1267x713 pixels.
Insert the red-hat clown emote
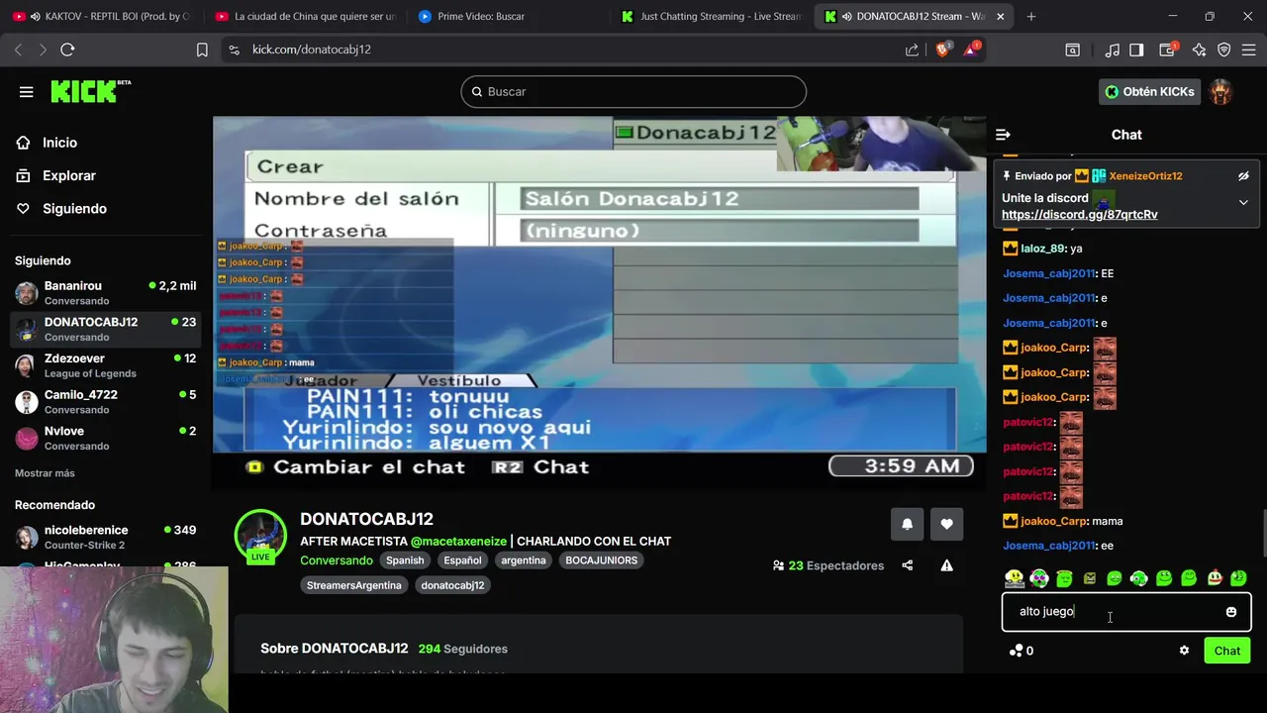tap(1215, 577)
